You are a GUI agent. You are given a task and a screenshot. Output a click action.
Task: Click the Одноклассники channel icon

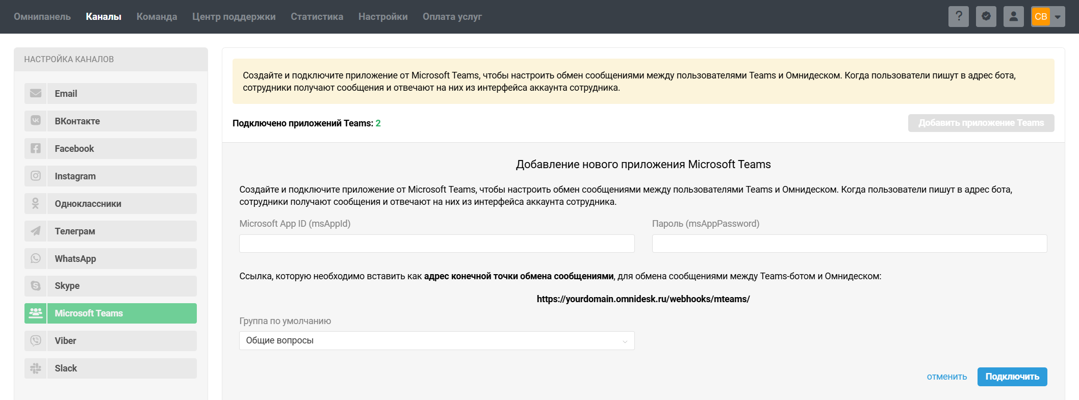pyautogui.click(x=36, y=203)
